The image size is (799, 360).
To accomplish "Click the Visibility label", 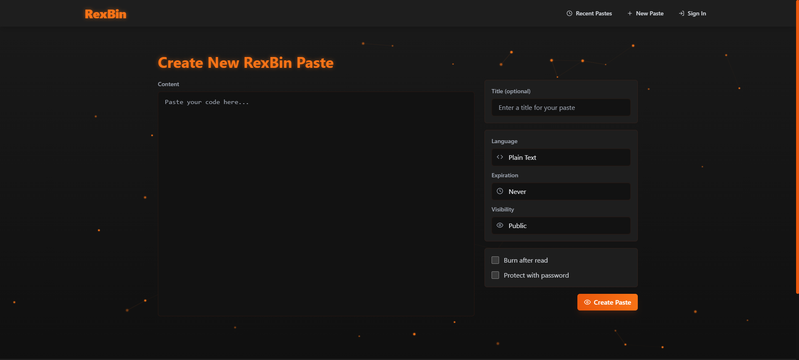I will 503,209.
